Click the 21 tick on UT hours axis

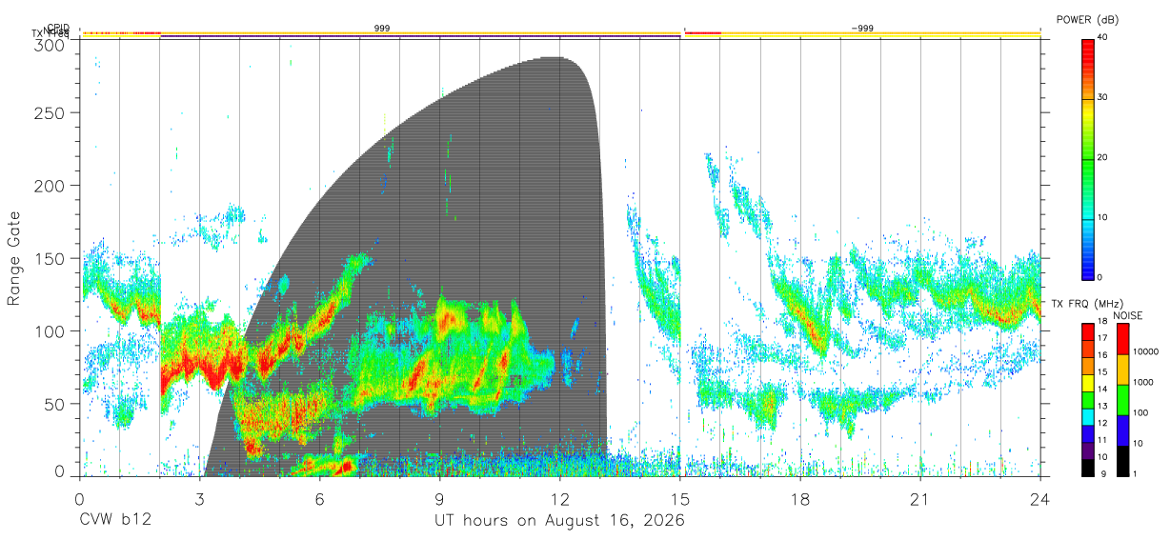click(920, 499)
